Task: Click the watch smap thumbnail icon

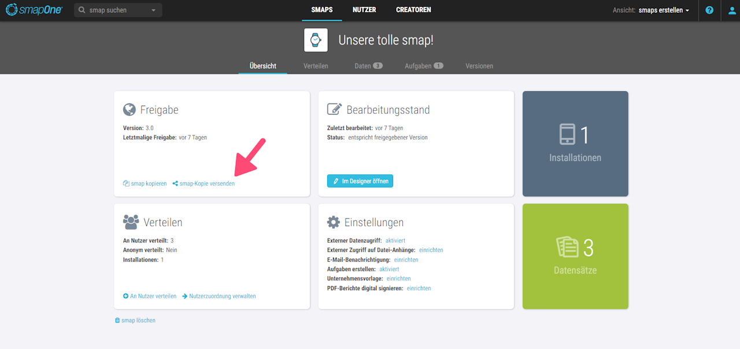Action: pyautogui.click(x=316, y=40)
